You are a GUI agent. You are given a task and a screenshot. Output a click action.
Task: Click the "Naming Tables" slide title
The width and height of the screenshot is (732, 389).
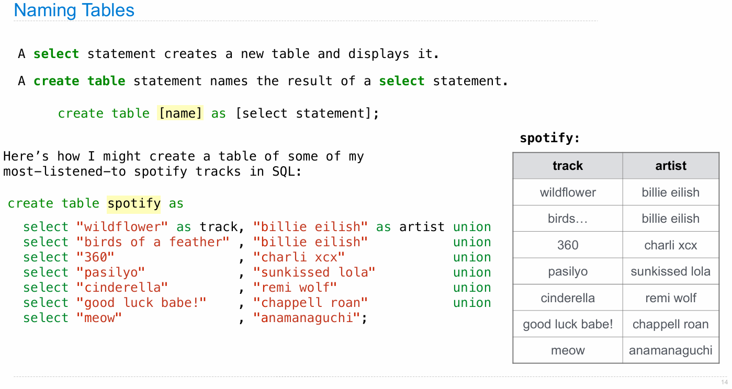74,10
